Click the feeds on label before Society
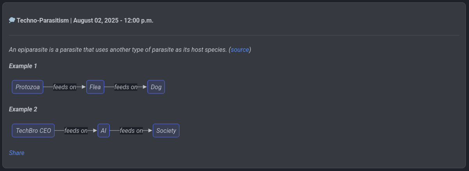The width and height of the screenshot is (469, 171). 131,130
